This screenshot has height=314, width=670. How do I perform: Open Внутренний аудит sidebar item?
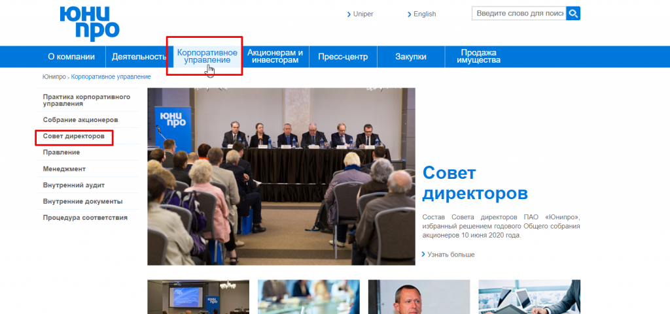pyautogui.click(x=73, y=185)
